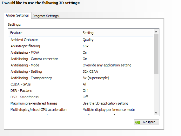Click the vertical scrollbar thumb
Image resolution: width=181 pixels, height=136 pixels.
point(156,54)
